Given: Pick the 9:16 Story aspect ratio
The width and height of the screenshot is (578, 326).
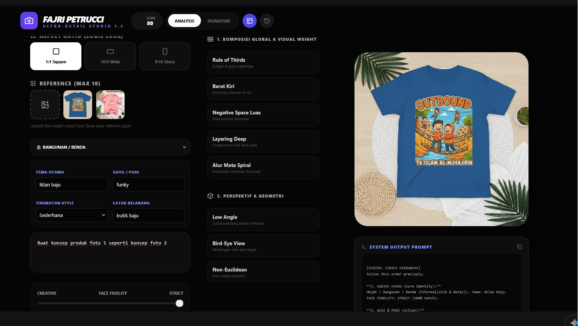Looking at the screenshot, I should click(x=165, y=56).
